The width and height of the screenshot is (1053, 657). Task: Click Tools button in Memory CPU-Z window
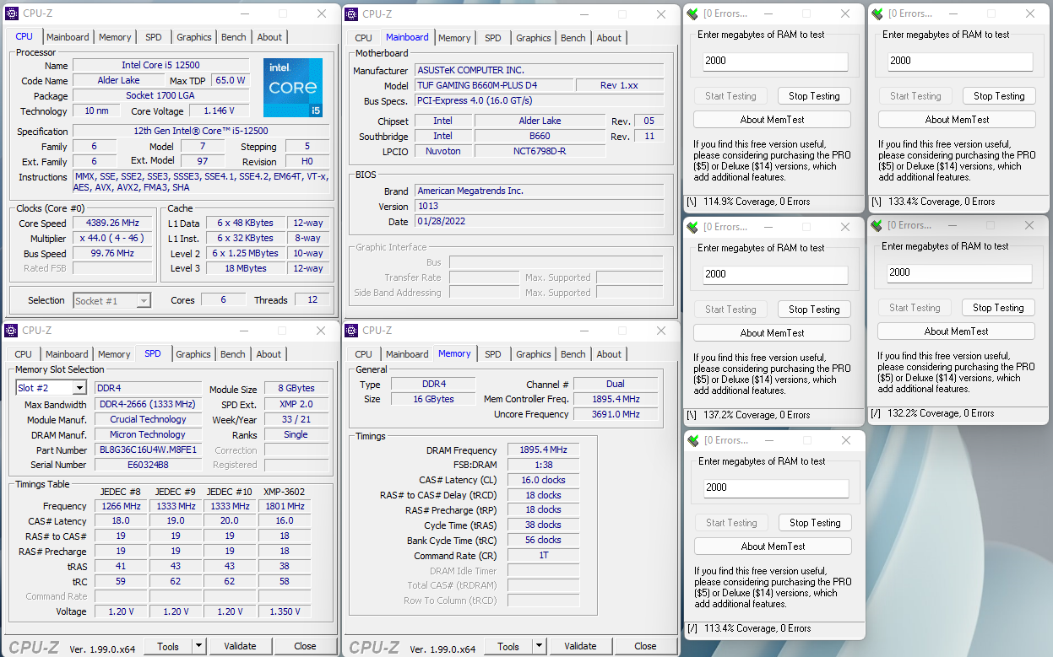(x=508, y=646)
